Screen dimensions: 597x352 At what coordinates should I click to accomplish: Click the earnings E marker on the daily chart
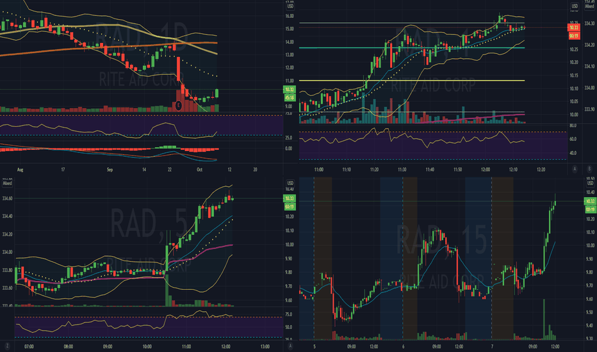[x=179, y=105]
